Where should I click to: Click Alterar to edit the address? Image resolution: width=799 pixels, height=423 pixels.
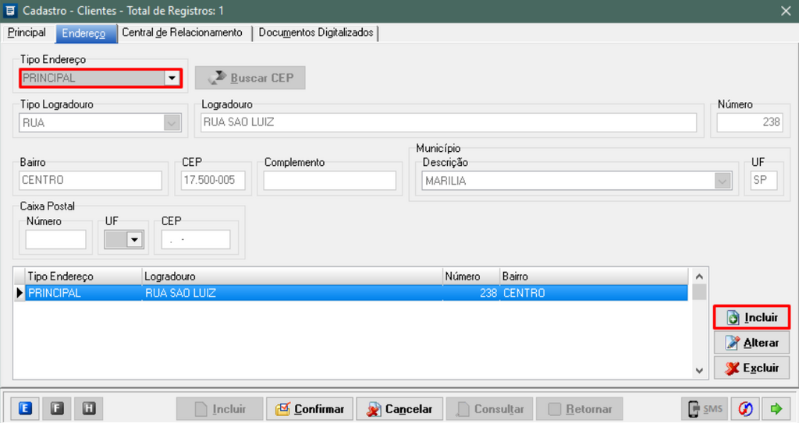pos(751,343)
